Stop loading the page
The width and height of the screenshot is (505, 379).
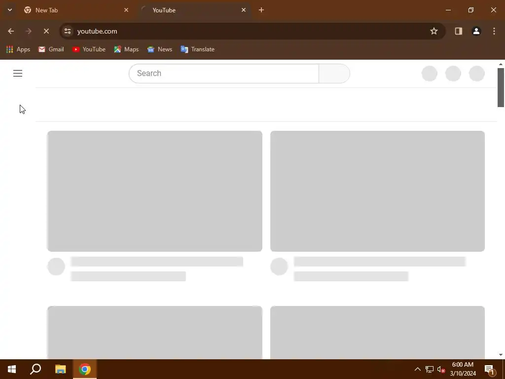pos(46,31)
